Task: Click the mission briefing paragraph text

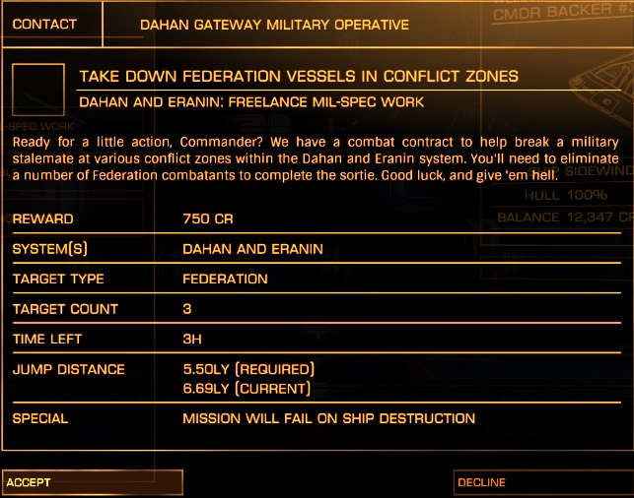Action: (x=316, y=158)
